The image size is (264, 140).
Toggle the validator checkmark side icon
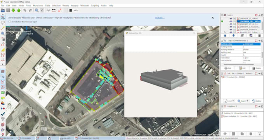click(x=3, y=114)
